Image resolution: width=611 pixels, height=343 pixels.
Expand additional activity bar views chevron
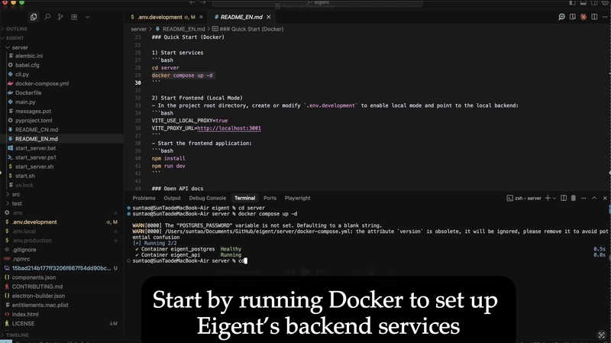(87, 17)
